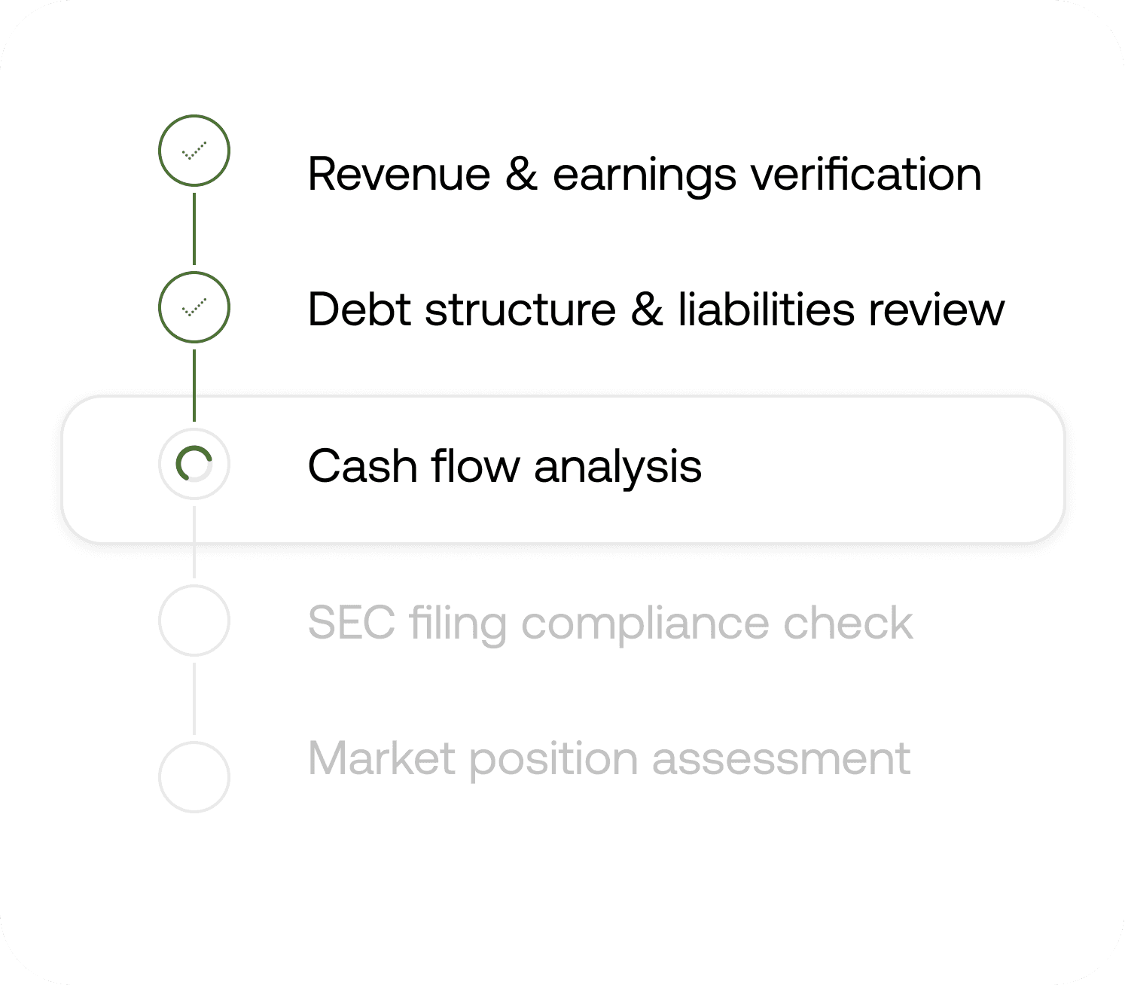Click the word "compliance" in the SEC step

pos(646,624)
